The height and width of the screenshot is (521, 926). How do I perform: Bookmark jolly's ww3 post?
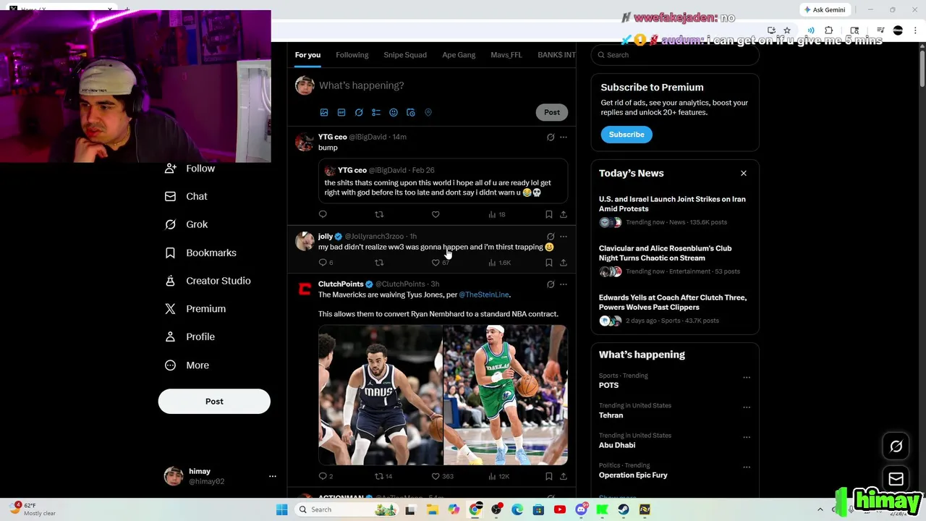click(x=548, y=263)
